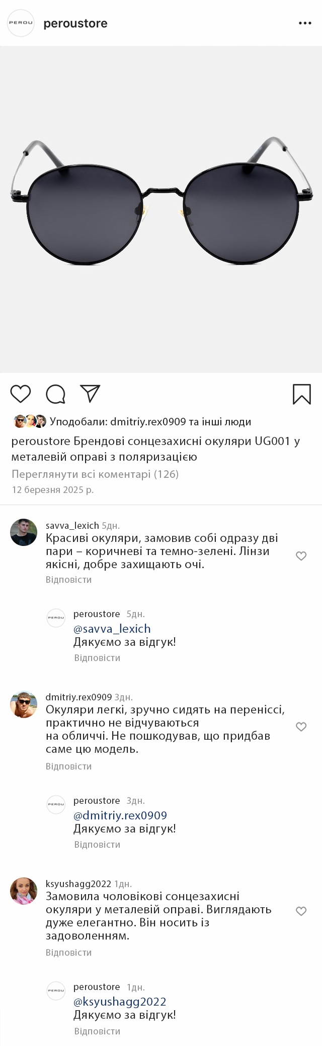Open the three-dot more options menu

(305, 23)
